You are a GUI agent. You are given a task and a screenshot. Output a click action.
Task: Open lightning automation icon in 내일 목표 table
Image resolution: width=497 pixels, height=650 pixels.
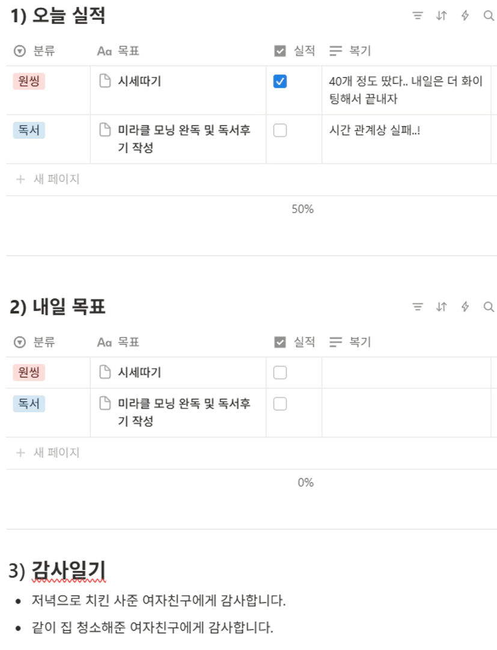(x=465, y=307)
